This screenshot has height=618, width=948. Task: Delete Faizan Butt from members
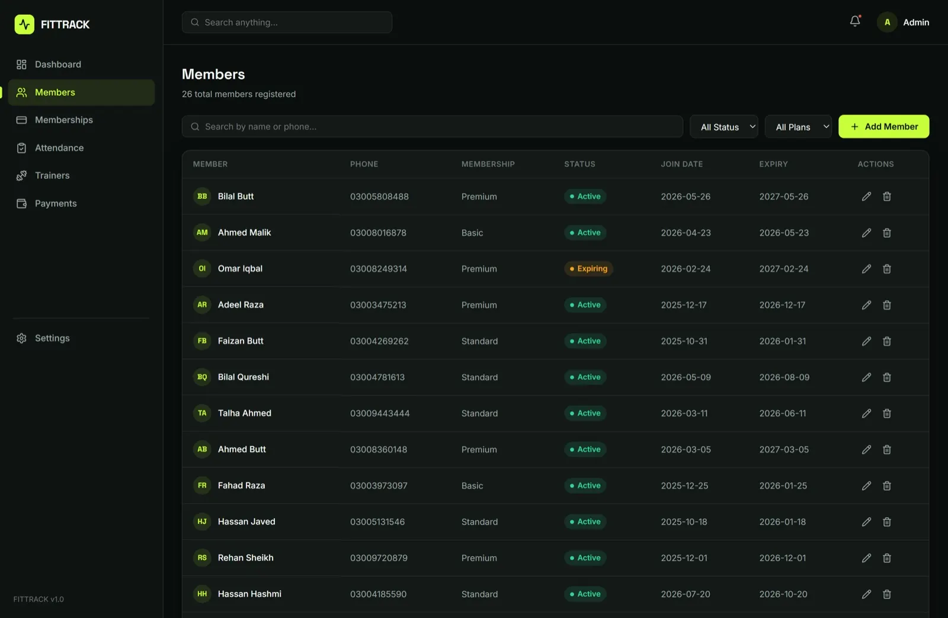[x=887, y=341]
